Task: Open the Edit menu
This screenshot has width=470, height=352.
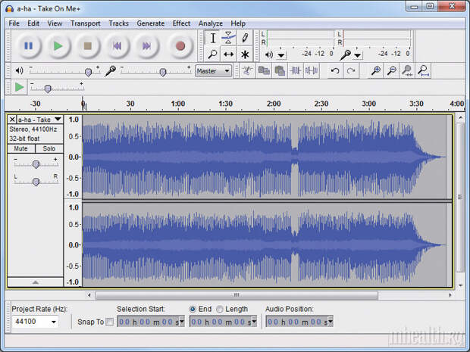Action: point(33,23)
